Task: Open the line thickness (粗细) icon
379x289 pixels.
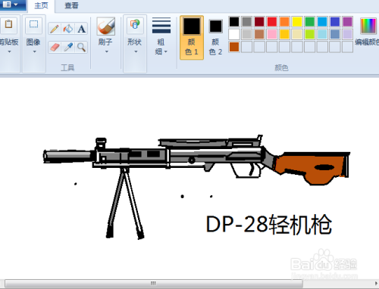Action: [161, 26]
